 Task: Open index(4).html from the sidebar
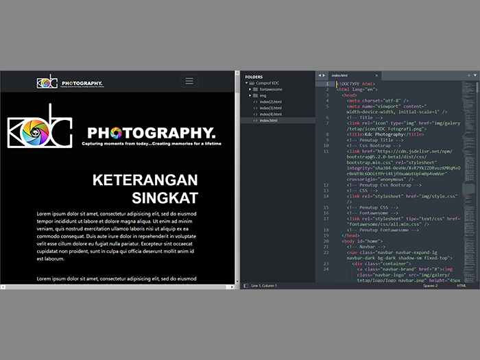[x=270, y=114]
